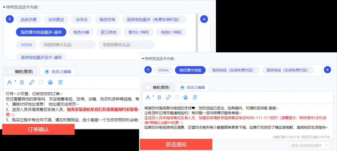
Task: Select 自定义编辑 radio in 派送通知 panel
Action: (x=182, y=87)
